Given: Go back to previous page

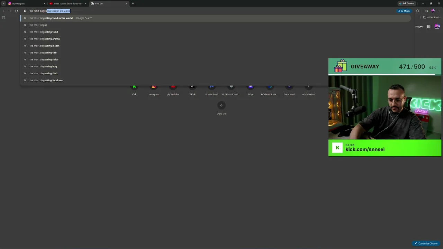Looking at the screenshot, I should click(x=4, y=11).
